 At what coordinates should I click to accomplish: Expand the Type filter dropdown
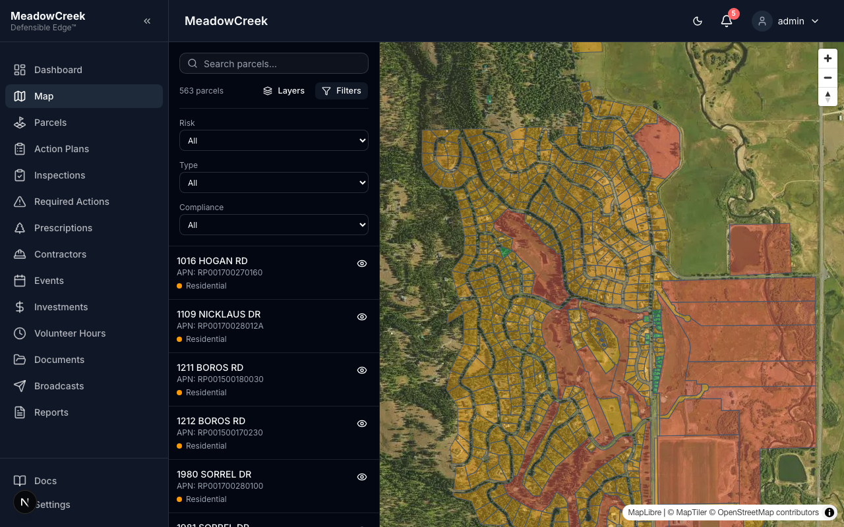coord(274,182)
